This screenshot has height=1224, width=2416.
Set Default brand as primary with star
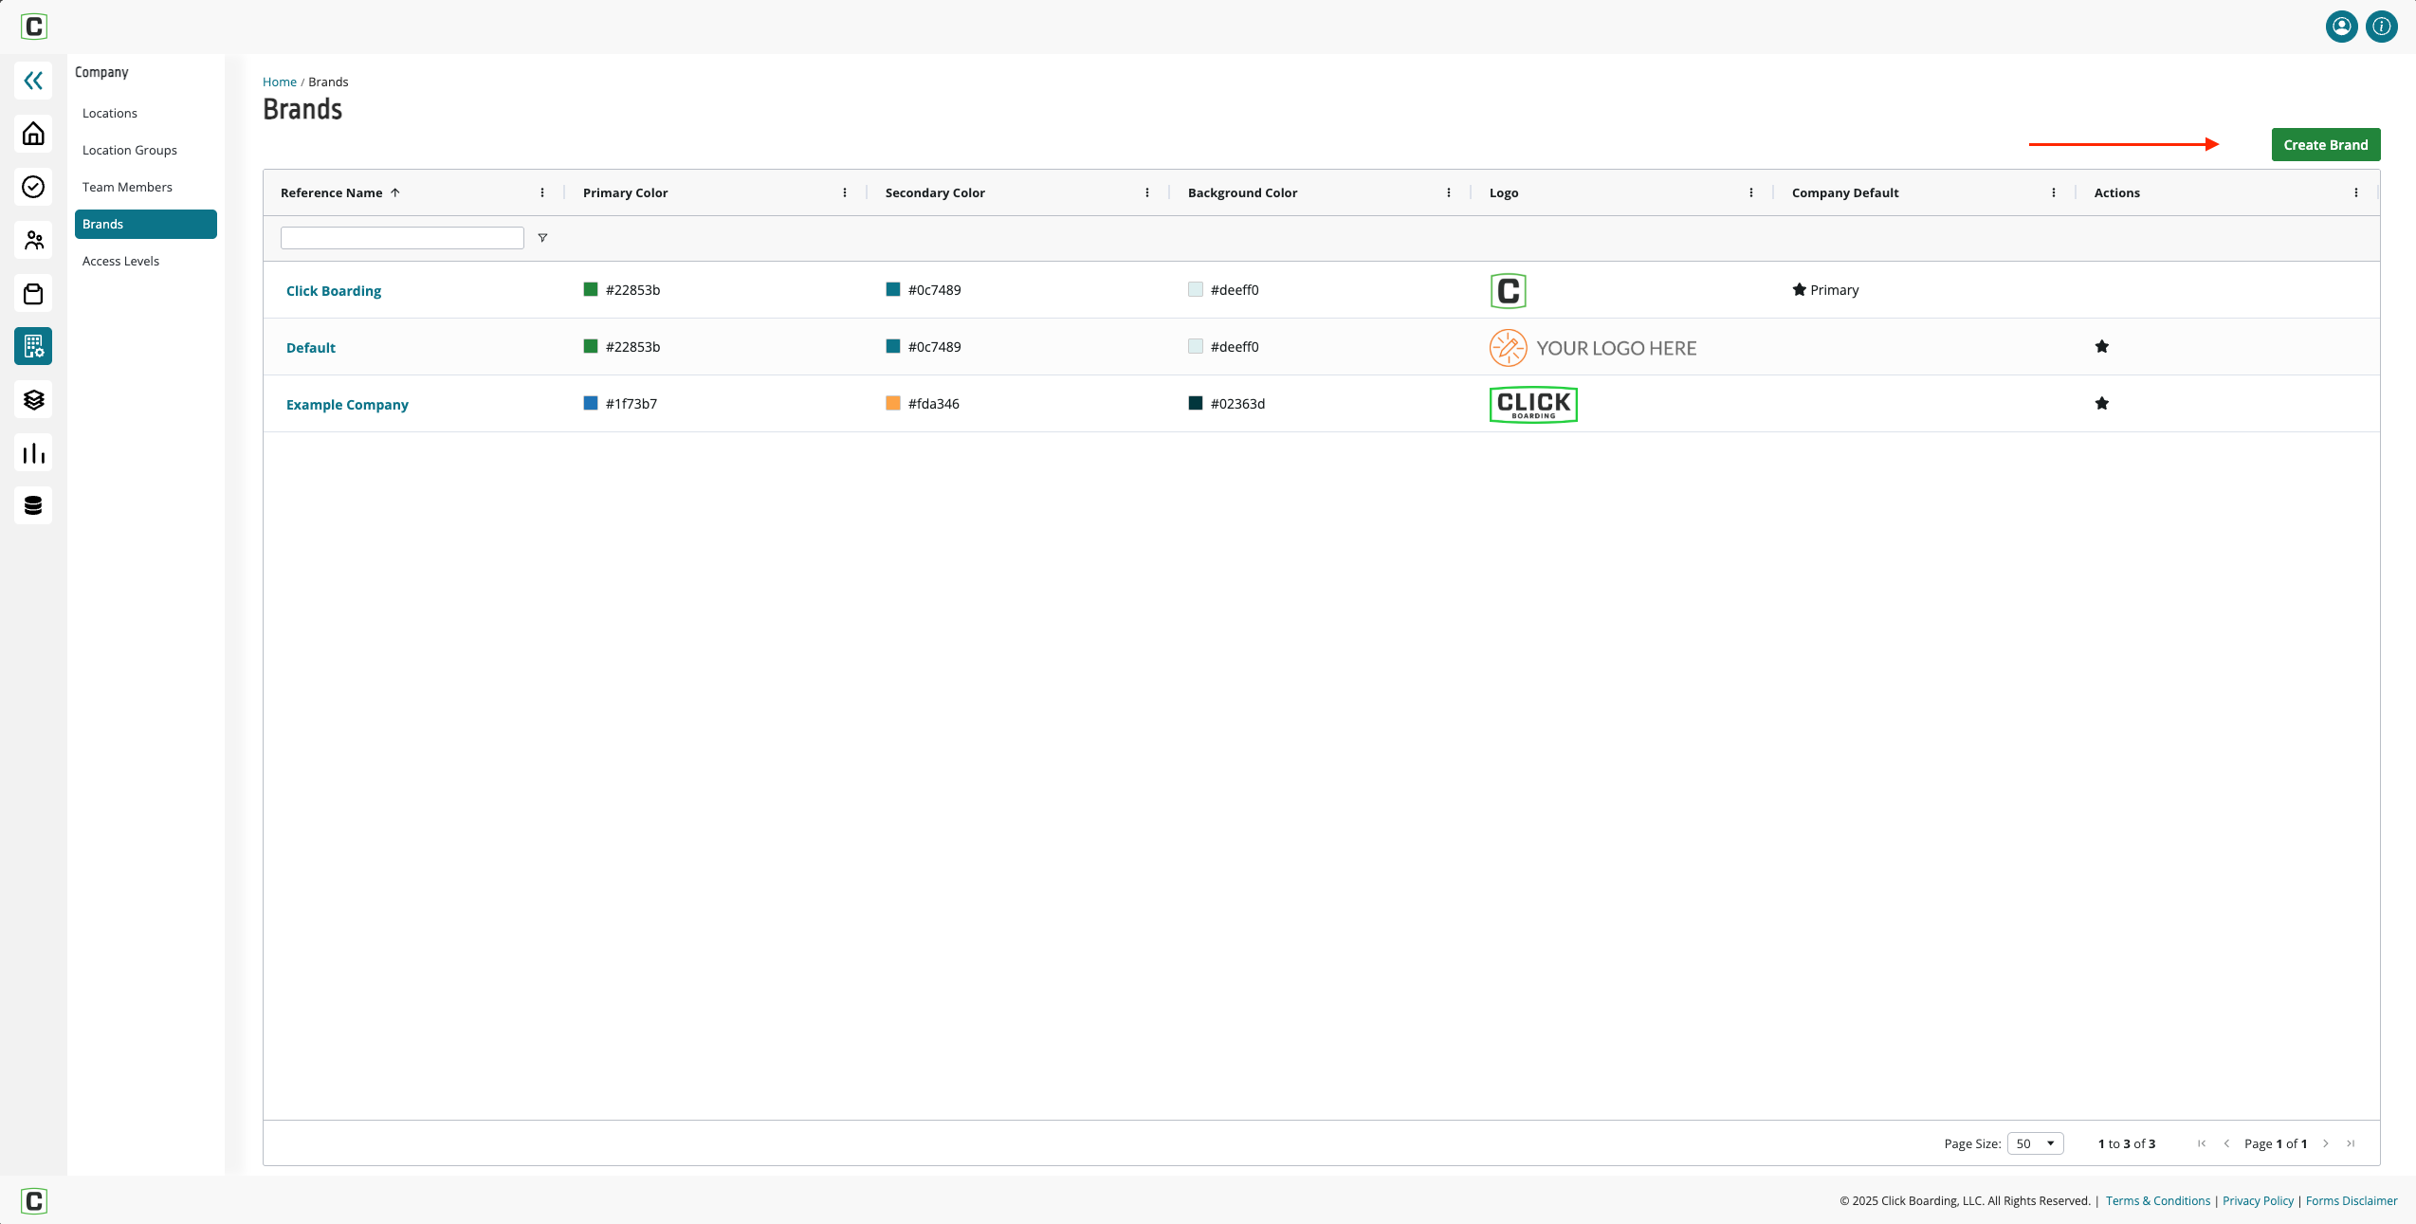[x=2101, y=346]
